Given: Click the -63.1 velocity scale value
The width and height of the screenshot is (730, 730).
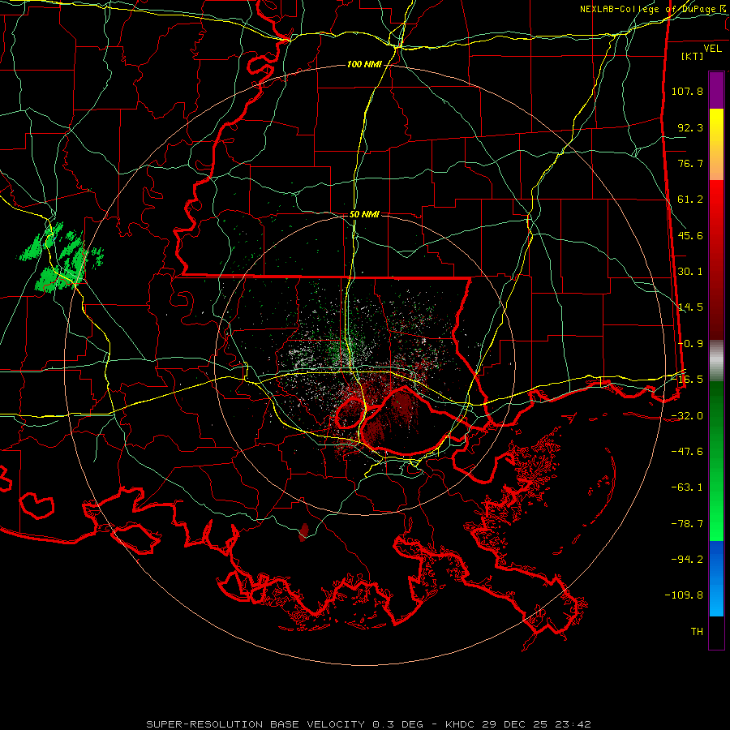Looking at the screenshot, I should pyautogui.click(x=687, y=487).
